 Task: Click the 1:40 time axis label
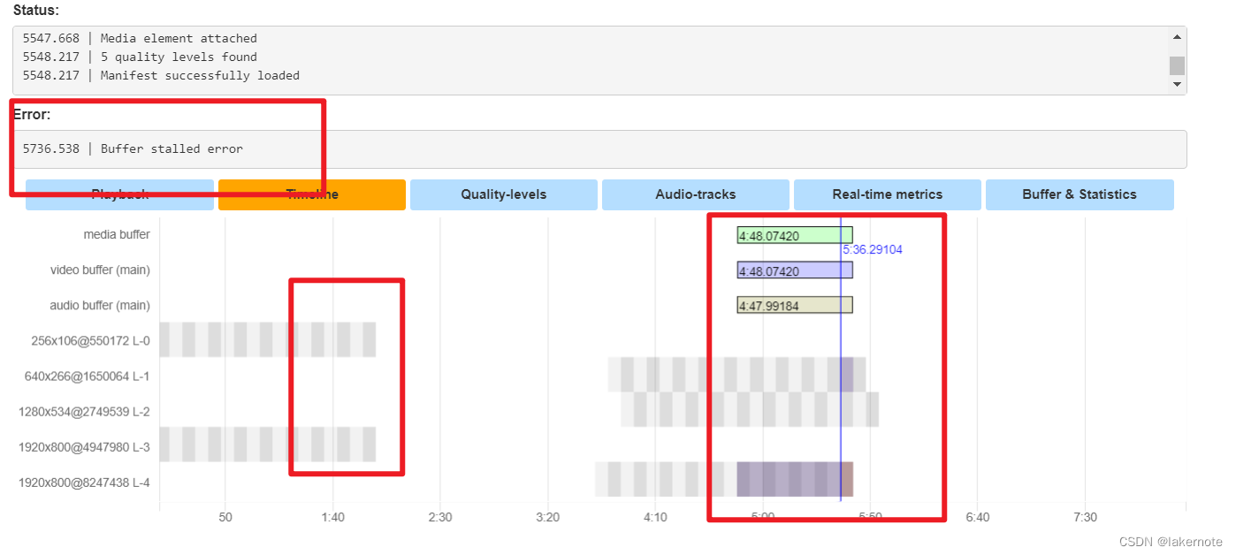(333, 517)
